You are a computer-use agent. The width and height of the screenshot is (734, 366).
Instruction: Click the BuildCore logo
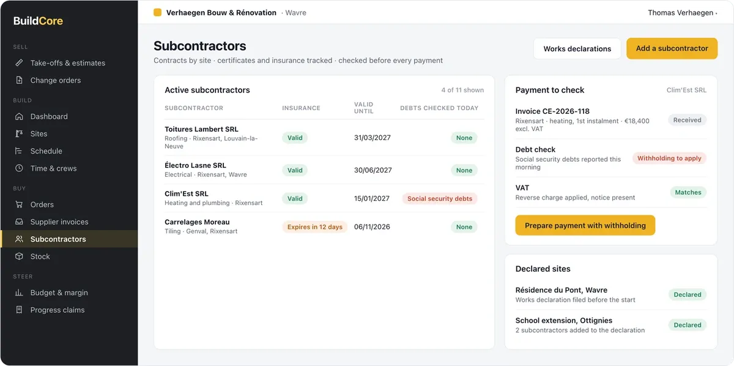click(x=38, y=21)
